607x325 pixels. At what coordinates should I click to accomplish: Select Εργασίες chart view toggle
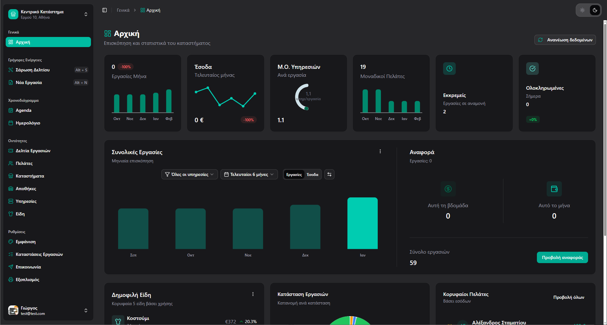pos(294,175)
